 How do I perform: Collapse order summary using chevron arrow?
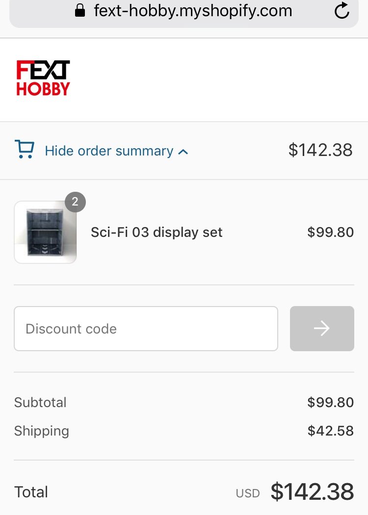(x=183, y=152)
